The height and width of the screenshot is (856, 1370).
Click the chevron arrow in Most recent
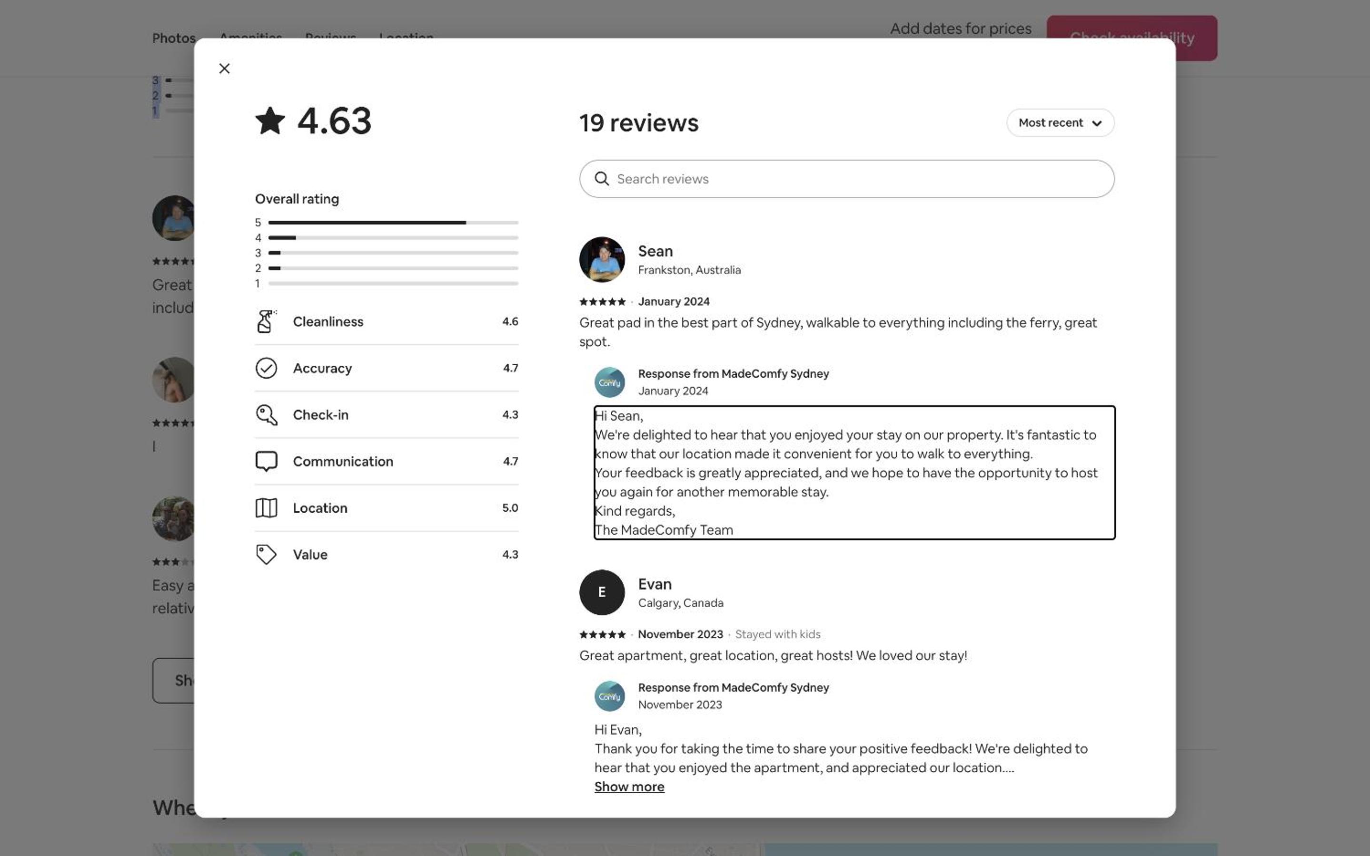point(1097,124)
